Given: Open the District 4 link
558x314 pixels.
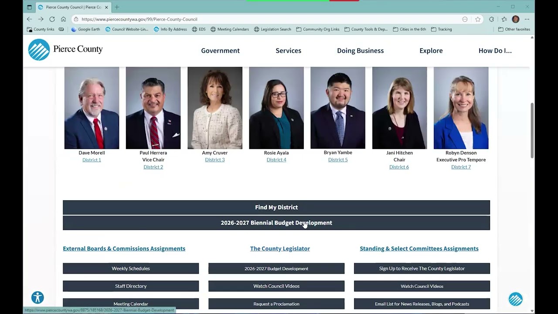Looking at the screenshot, I should 276,160.
